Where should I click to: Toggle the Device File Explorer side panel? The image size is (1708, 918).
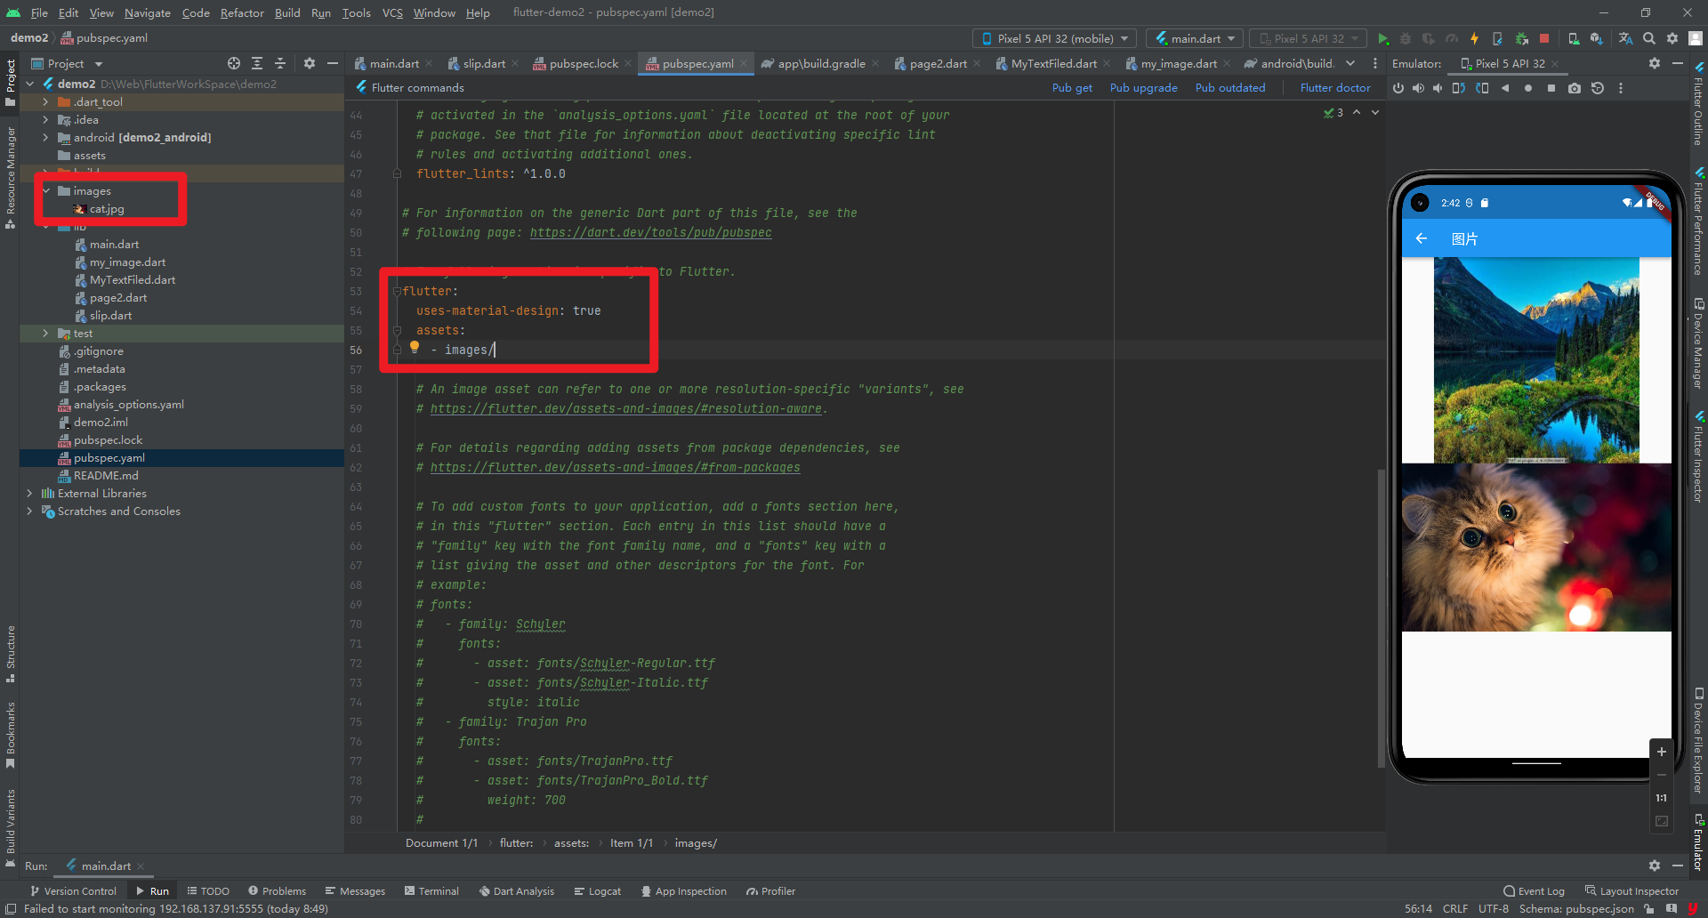click(x=1698, y=740)
